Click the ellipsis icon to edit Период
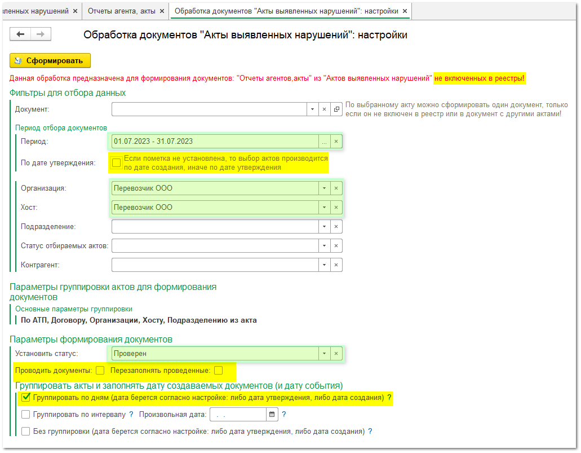Image resolution: width=581 pixels, height=453 pixels. pos(323,142)
